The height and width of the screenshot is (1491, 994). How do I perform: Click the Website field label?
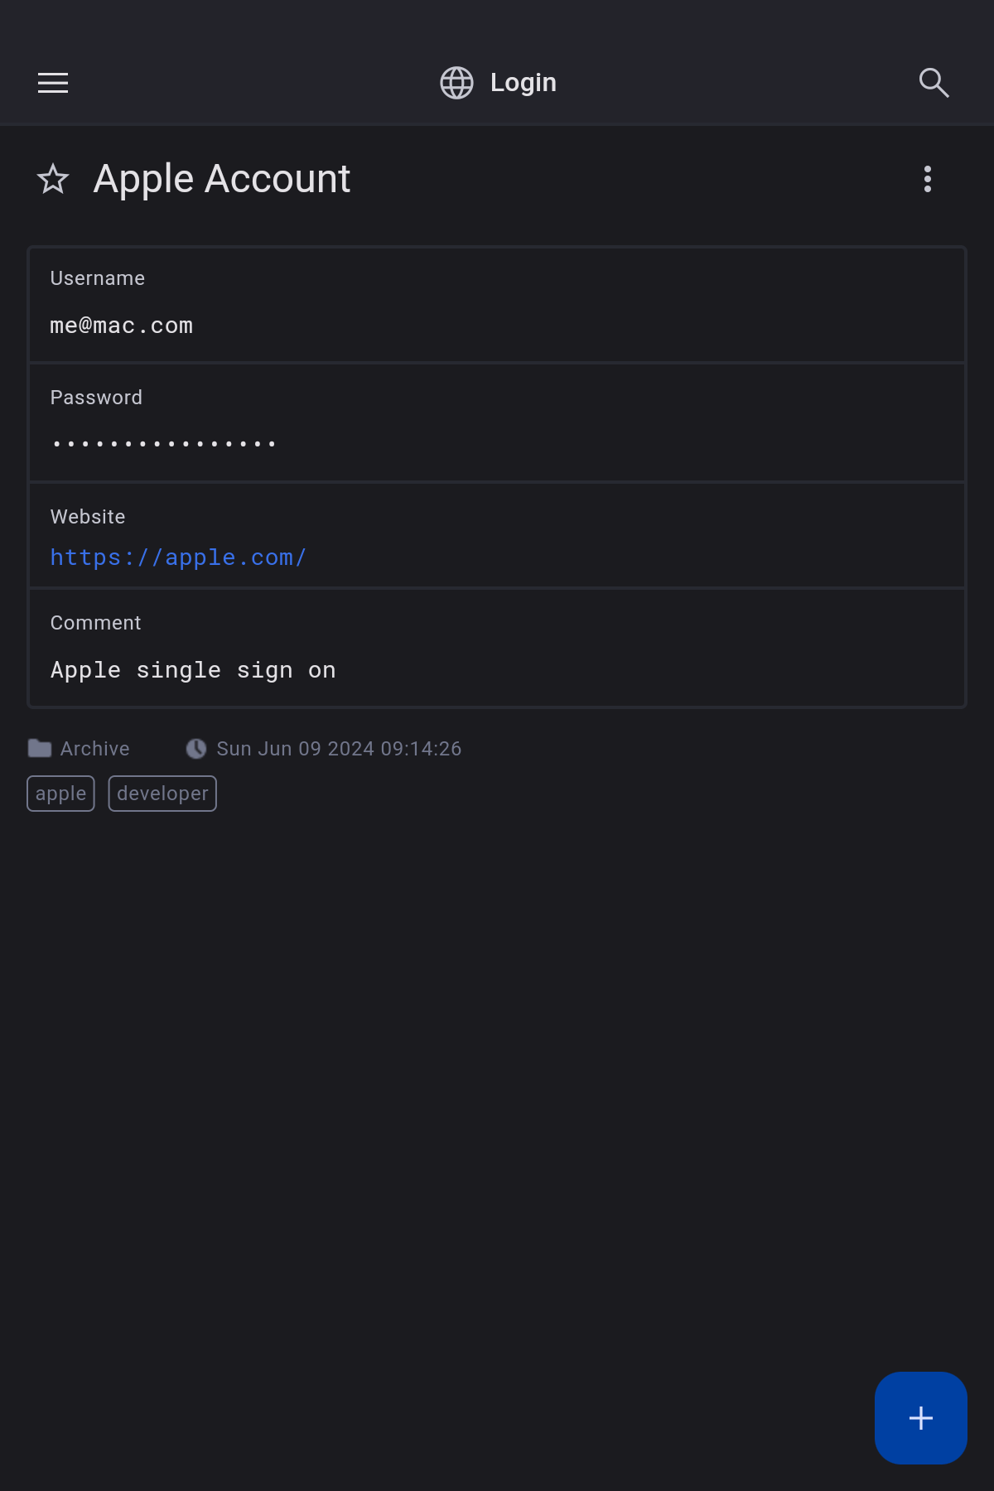tap(88, 517)
